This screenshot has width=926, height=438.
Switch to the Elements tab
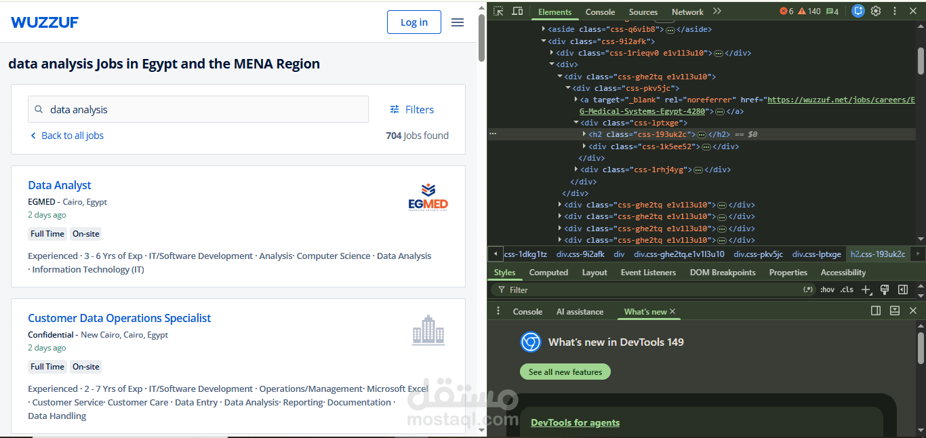(x=555, y=12)
